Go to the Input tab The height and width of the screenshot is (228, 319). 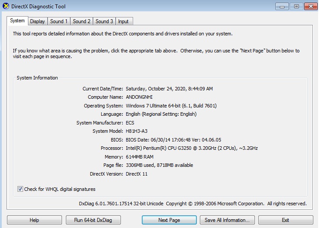click(124, 21)
